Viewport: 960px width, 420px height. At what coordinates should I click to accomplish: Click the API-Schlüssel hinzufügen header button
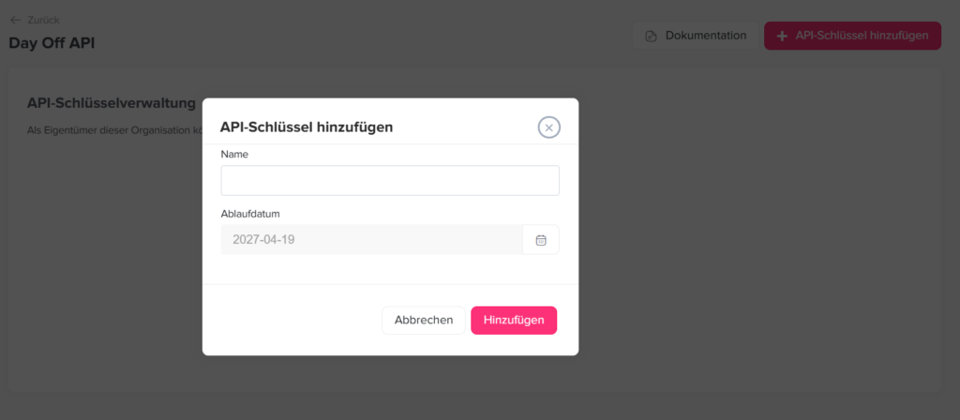[852, 36]
